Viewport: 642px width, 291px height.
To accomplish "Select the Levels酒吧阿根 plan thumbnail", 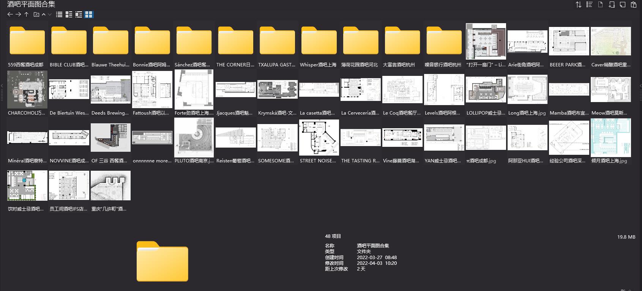I will tap(444, 90).
